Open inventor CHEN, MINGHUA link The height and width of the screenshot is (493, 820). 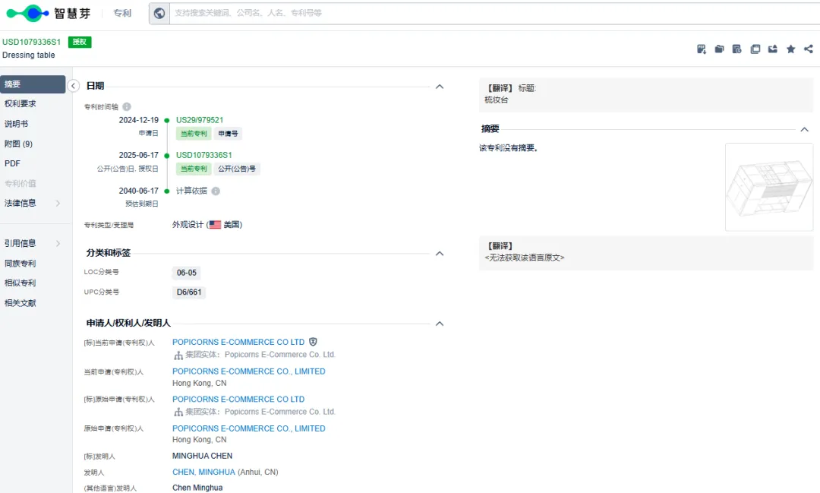(204, 472)
